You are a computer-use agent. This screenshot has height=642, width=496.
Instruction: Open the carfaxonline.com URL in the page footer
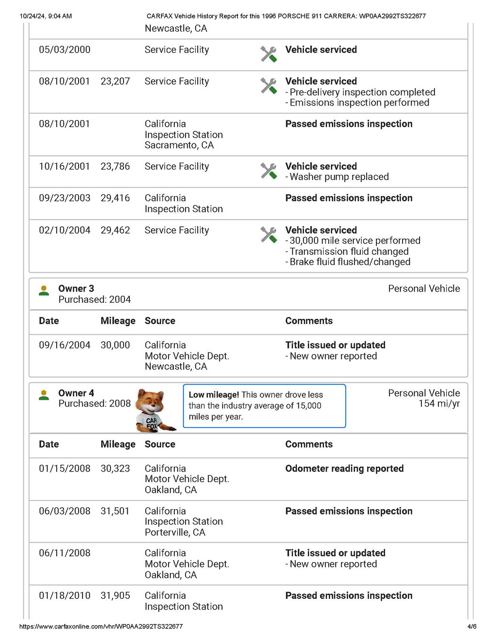(x=101, y=626)
